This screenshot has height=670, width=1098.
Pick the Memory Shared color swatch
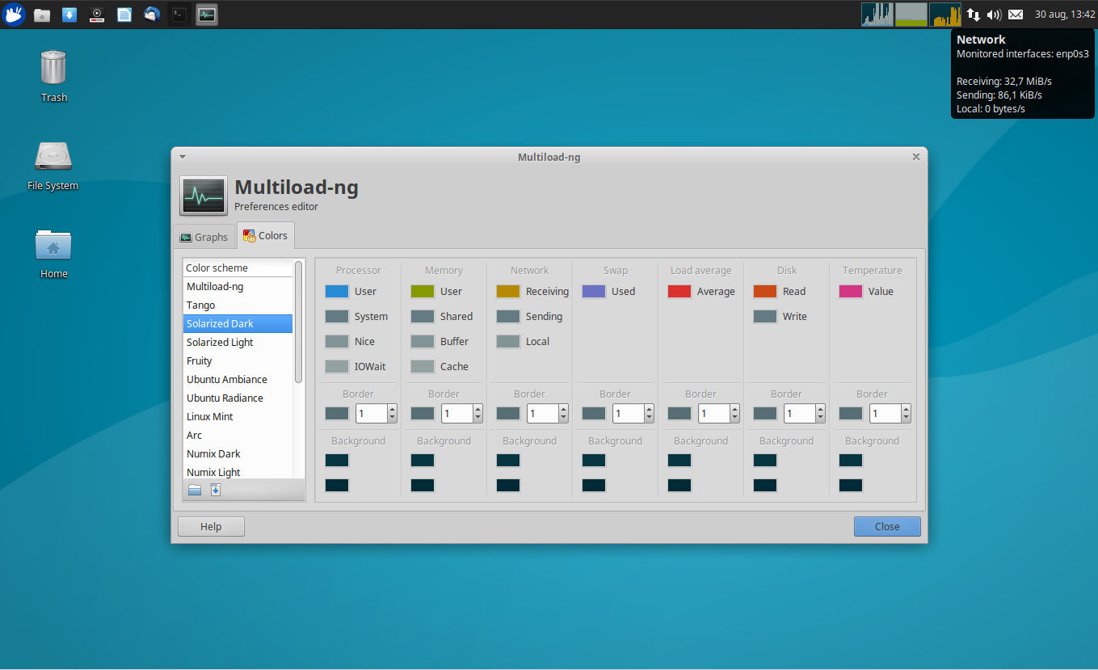coord(423,316)
